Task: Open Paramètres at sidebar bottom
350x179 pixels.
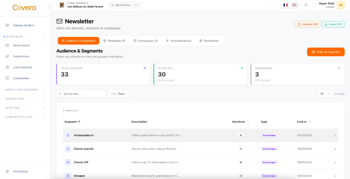Action: (x=21, y=171)
